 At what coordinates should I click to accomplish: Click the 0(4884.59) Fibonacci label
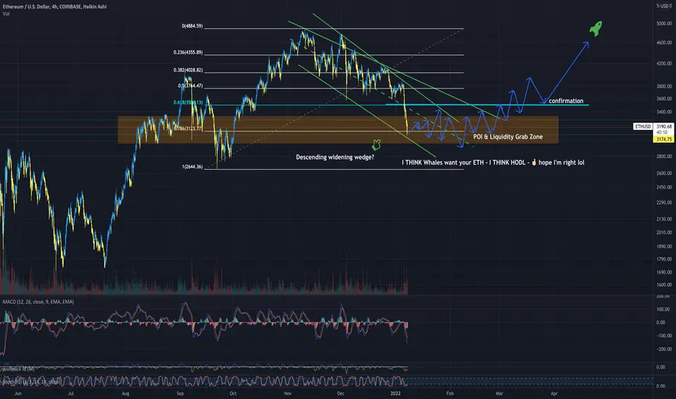(x=192, y=26)
